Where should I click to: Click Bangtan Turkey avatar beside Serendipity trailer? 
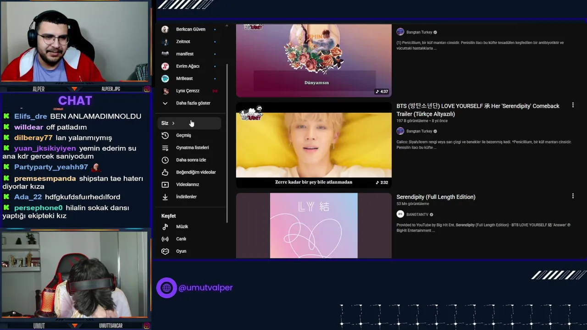click(400, 131)
